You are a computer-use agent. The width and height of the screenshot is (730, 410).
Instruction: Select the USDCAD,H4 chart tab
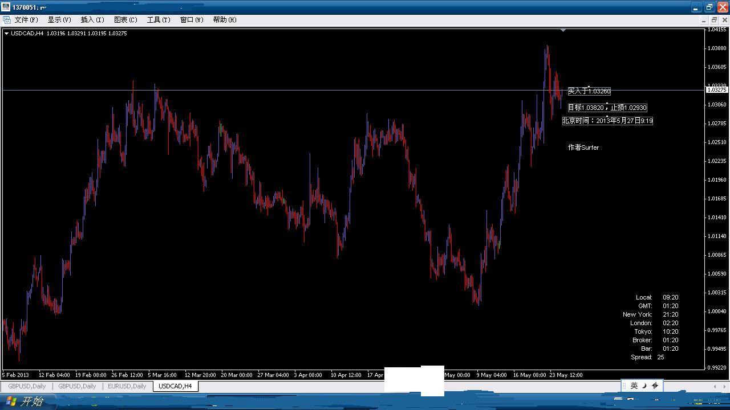[175, 386]
